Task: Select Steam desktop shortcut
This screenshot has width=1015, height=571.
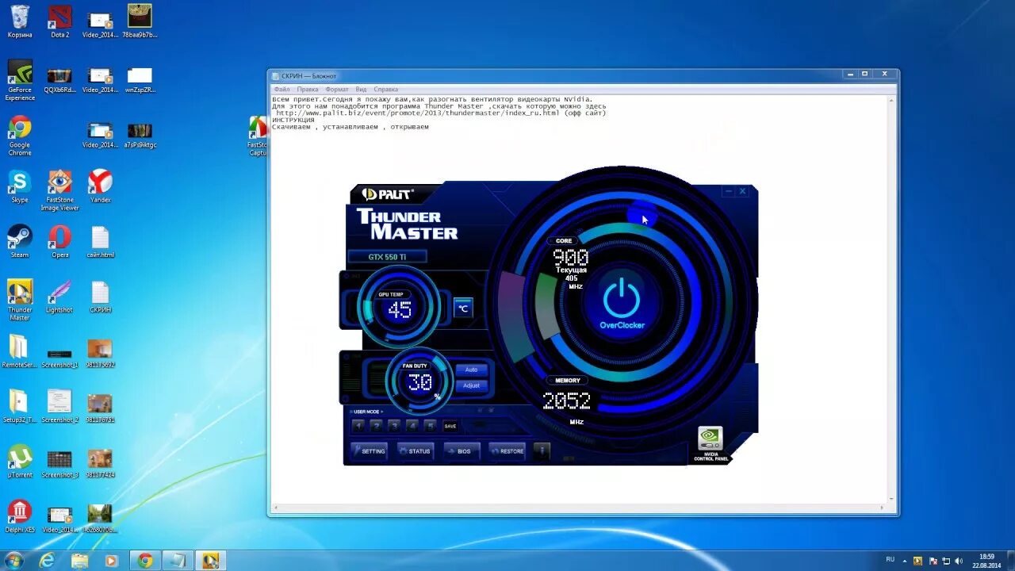Action: (x=20, y=241)
